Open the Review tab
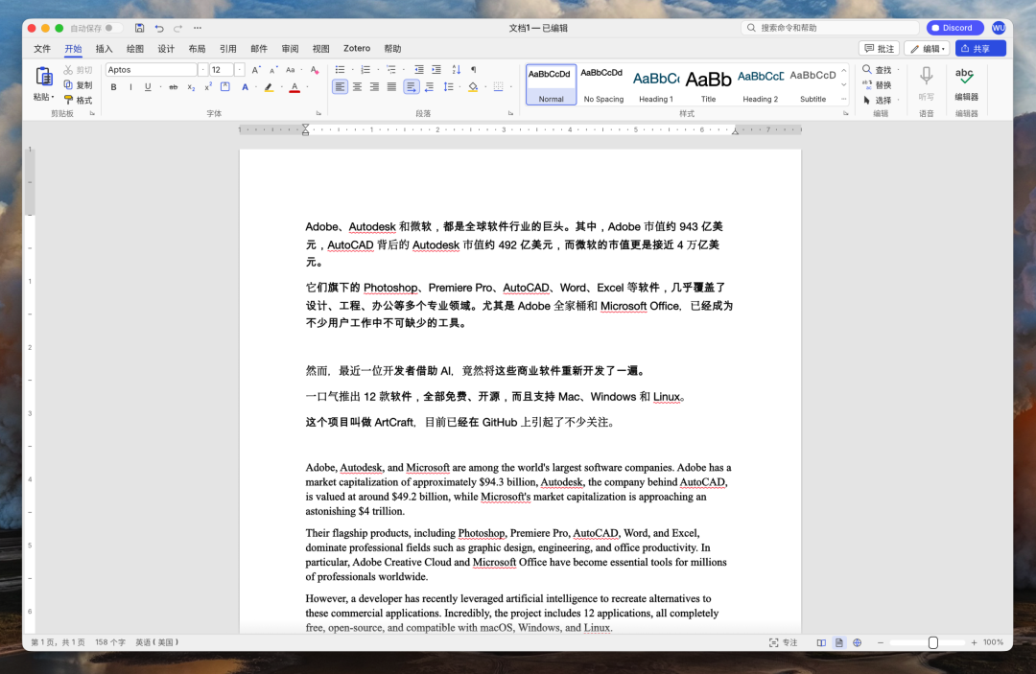Viewport: 1036px width, 674px height. point(290,49)
